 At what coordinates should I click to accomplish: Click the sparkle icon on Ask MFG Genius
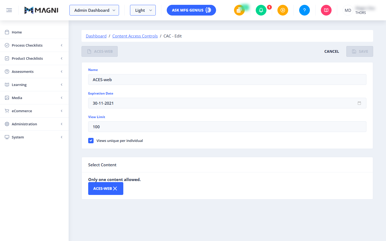coord(208,10)
